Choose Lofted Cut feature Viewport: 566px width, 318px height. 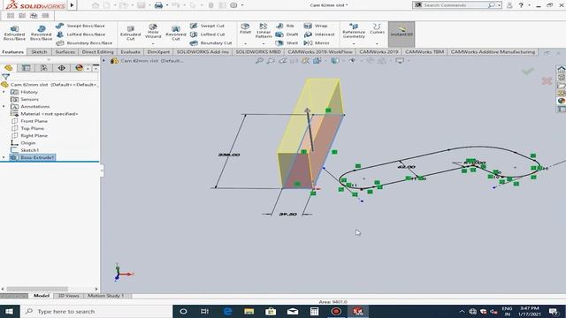click(x=208, y=34)
